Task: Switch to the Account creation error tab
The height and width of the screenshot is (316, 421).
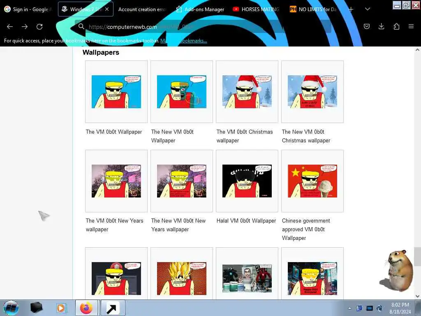Action: tap(142, 9)
